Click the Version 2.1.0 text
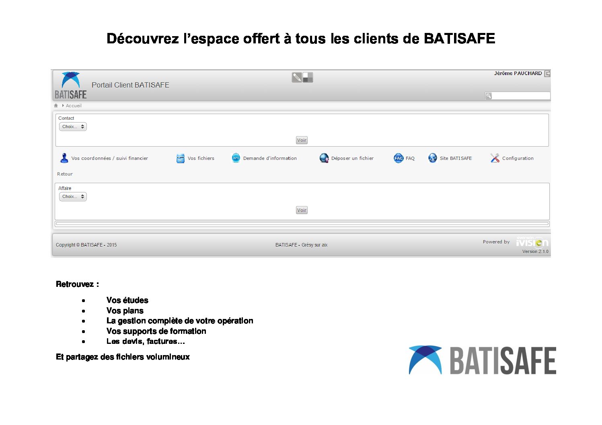The width and height of the screenshot is (602, 425). (535, 251)
